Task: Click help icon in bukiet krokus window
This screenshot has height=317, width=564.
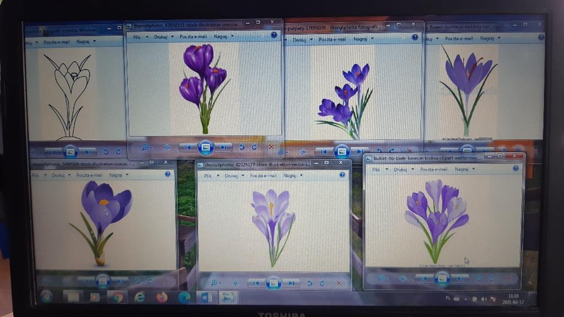Action: click(516, 168)
